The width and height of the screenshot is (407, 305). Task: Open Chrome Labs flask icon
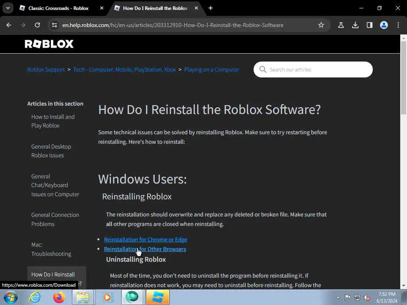point(341,25)
